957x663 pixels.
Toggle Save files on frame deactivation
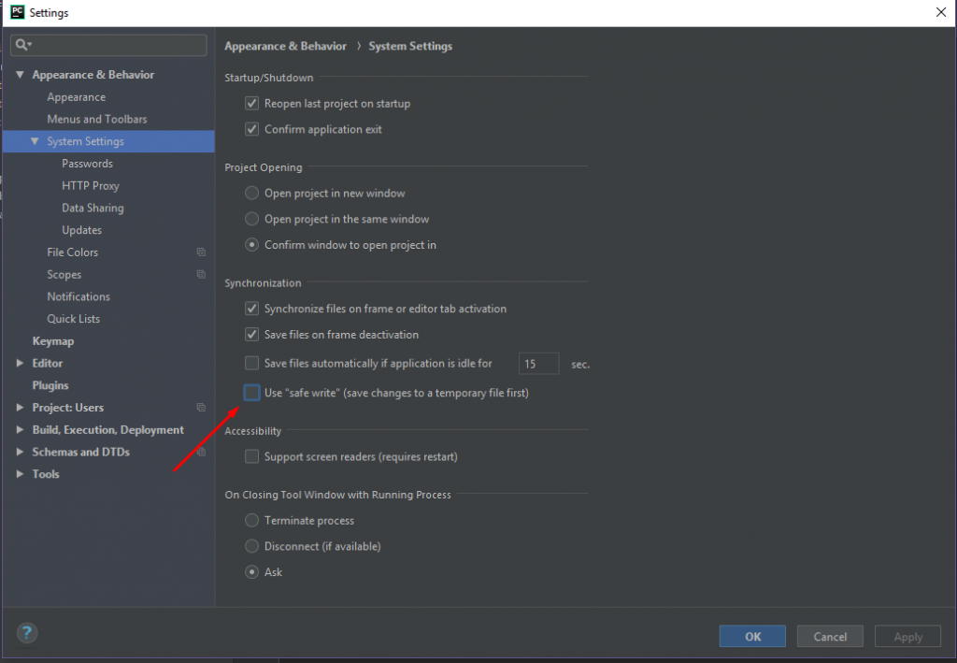pos(251,335)
